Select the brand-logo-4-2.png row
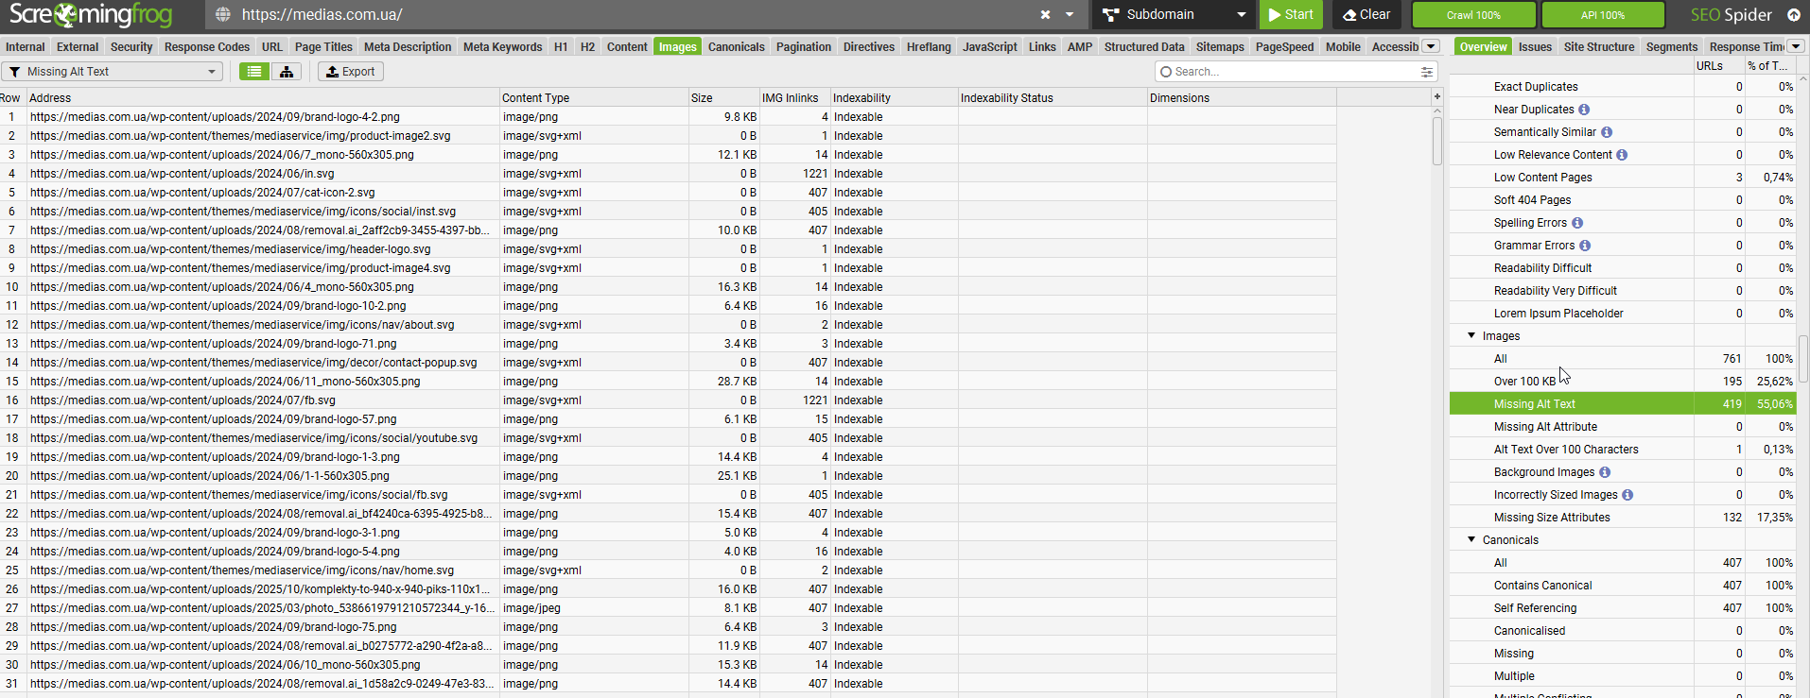Viewport: 1810px width, 698px height. click(x=668, y=117)
